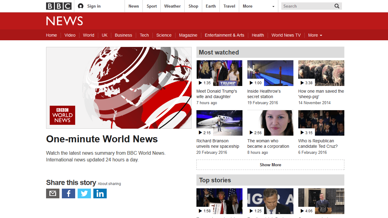
Task: Play the 3:15 Ted Cruz video
Action: (321, 123)
